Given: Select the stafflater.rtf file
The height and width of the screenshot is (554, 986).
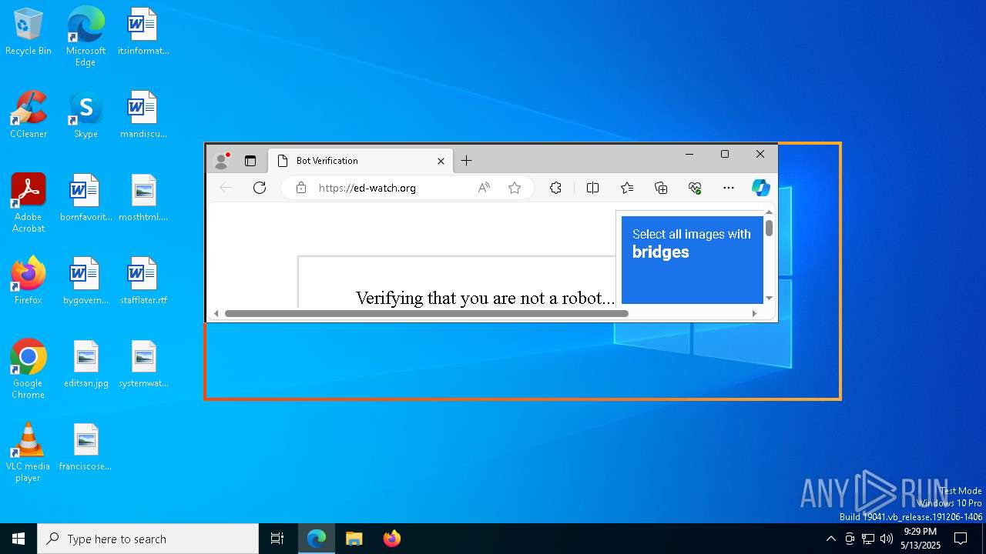Looking at the screenshot, I should (143, 281).
